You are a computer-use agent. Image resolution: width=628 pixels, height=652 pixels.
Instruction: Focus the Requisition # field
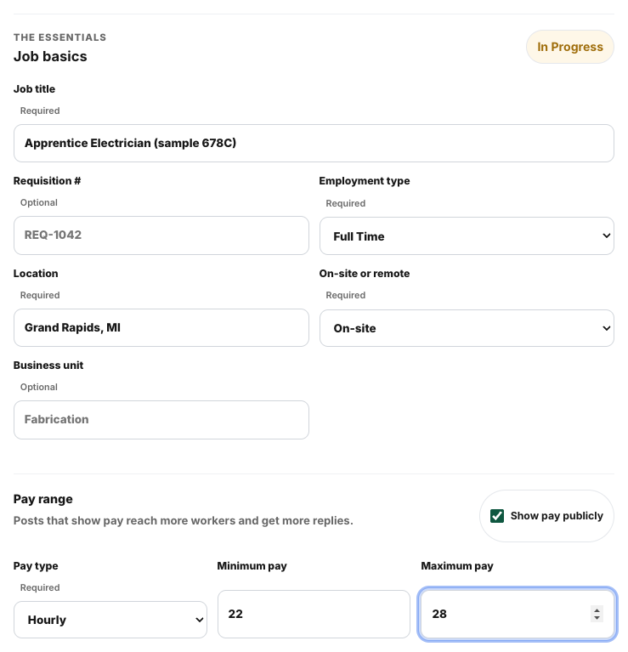[x=161, y=235]
